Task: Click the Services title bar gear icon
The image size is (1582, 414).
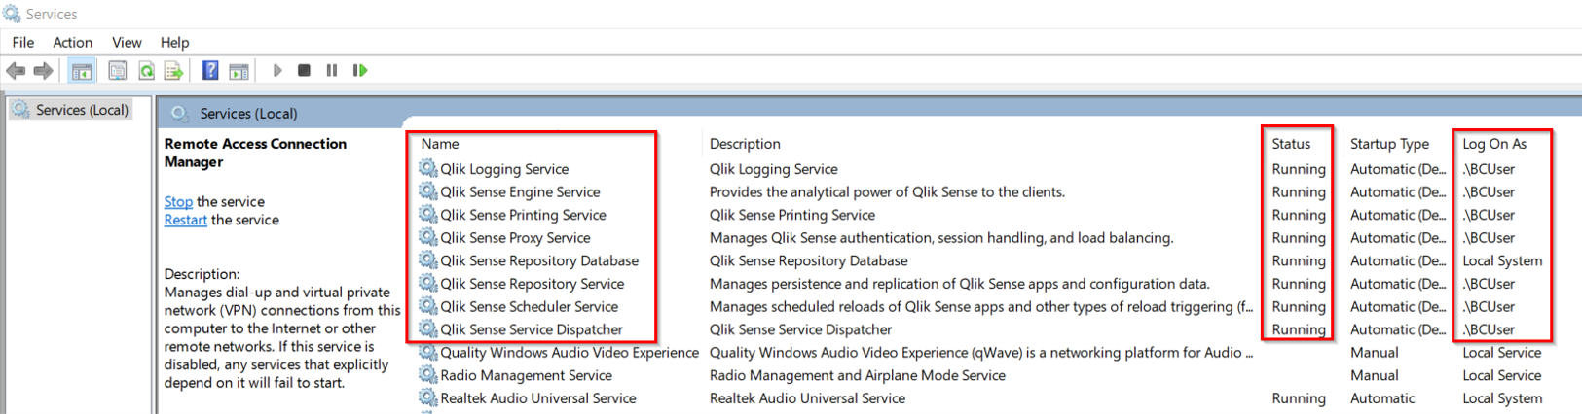Action: [12, 14]
